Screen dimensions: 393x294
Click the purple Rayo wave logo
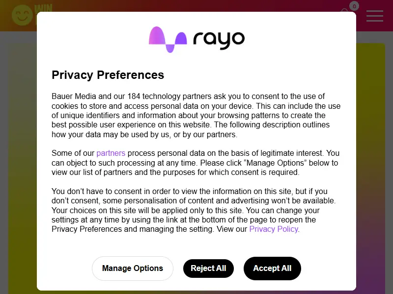coord(168,40)
